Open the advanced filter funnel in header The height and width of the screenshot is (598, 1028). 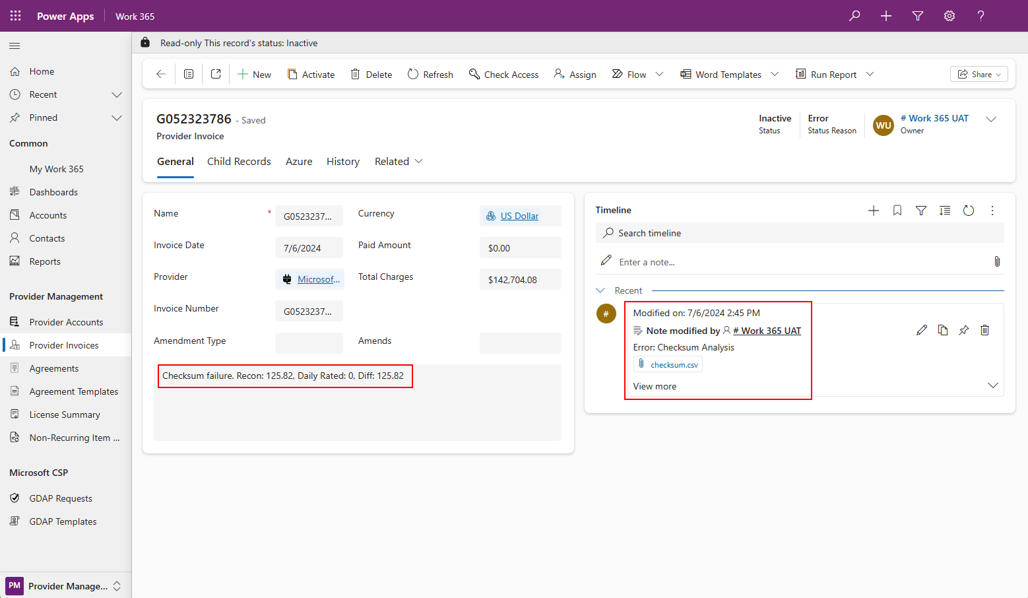point(918,16)
